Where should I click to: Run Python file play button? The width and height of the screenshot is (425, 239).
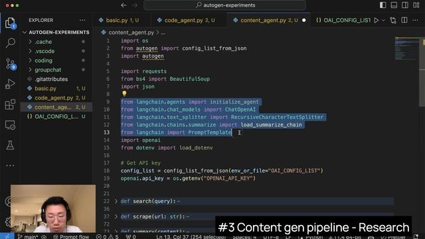377,20
